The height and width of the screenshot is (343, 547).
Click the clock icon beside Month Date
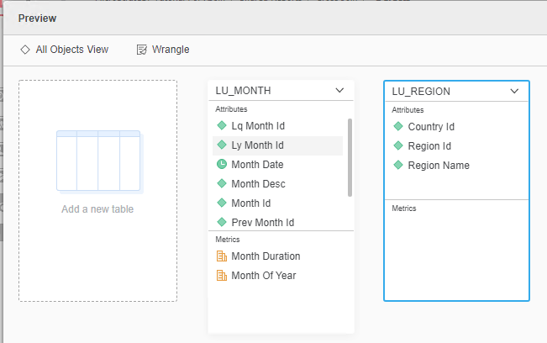222,165
